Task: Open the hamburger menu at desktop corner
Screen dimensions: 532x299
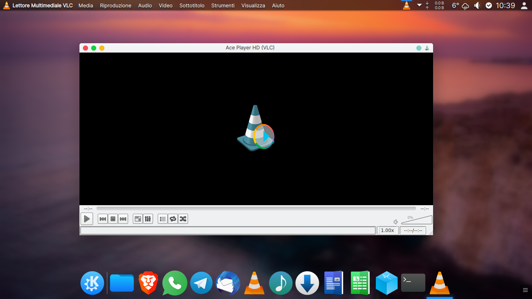Action: 525,290
